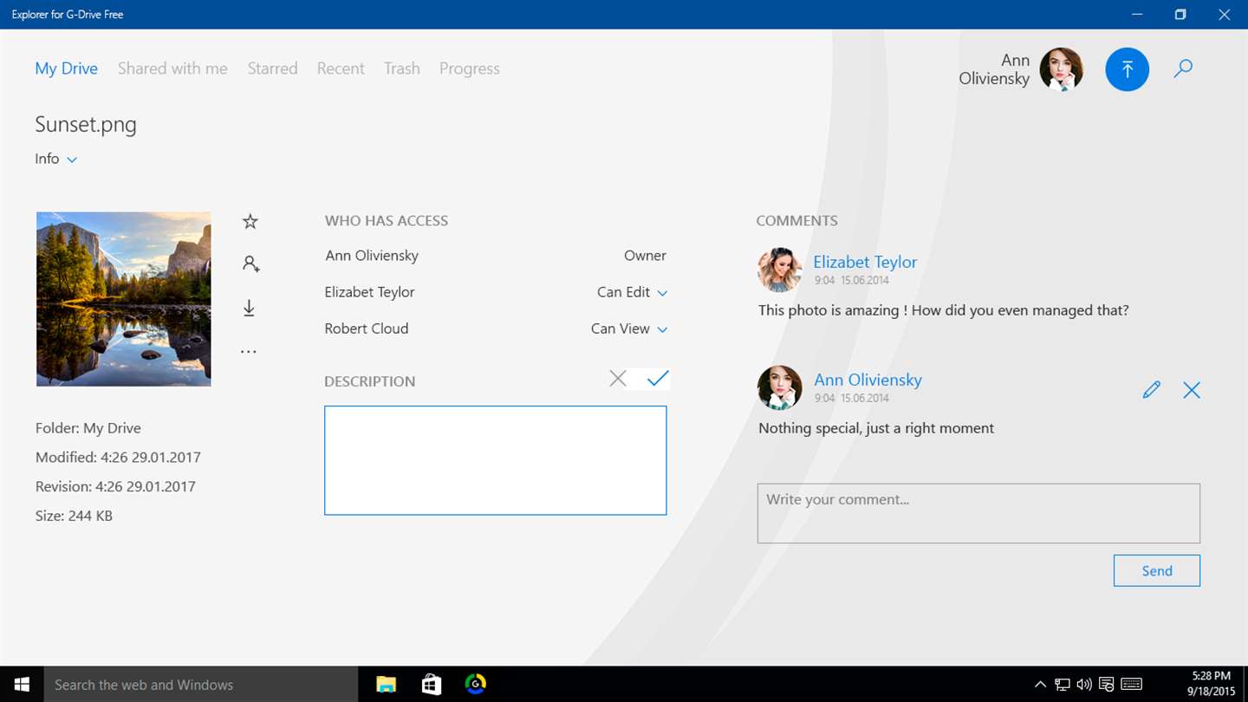Click the add person share icon
The height and width of the screenshot is (702, 1248).
pyautogui.click(x=250, y=264)
